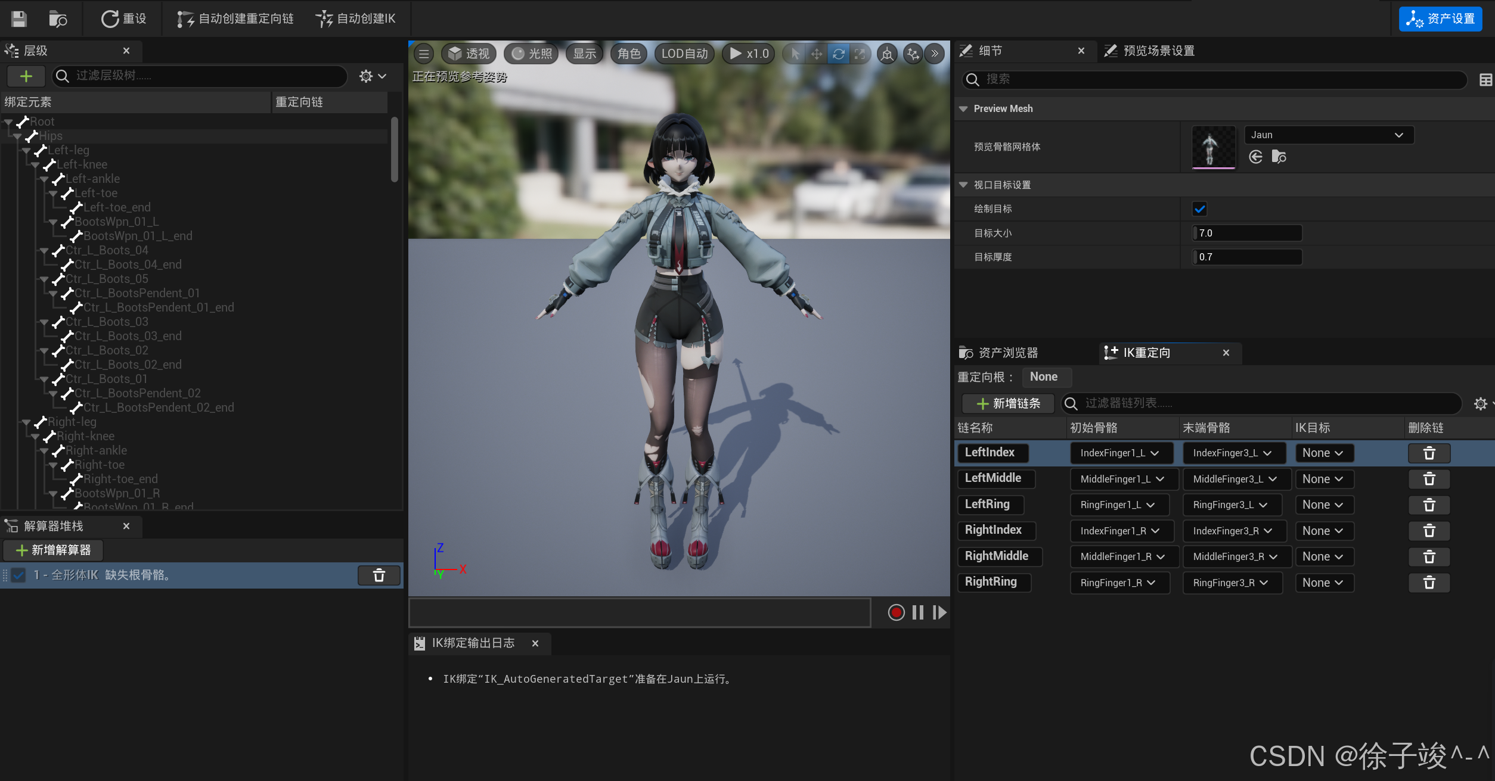Click the save asset icon
Screen dimensions: 1495x781
19,19
